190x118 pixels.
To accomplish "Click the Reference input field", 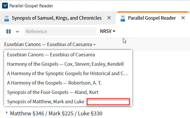I will (x=60, y=31).
